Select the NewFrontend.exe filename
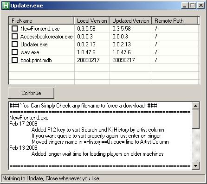The width and height of the screenshot is (207, 184). (x=40, y=29)
